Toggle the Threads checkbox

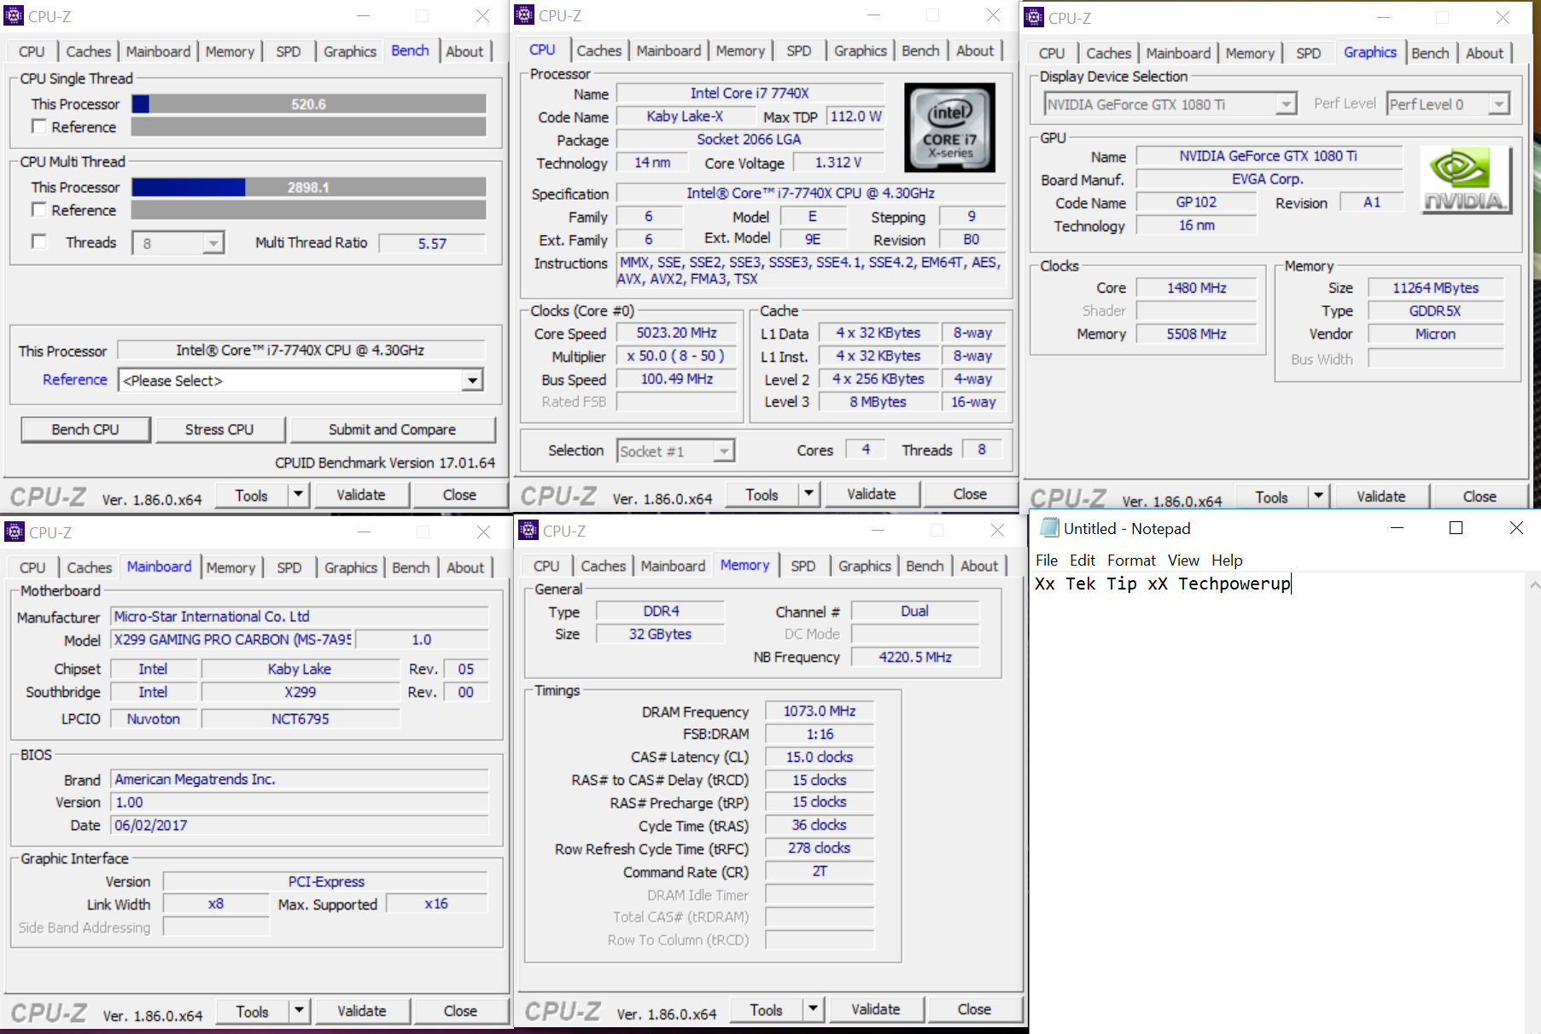[x=38, y=241]
